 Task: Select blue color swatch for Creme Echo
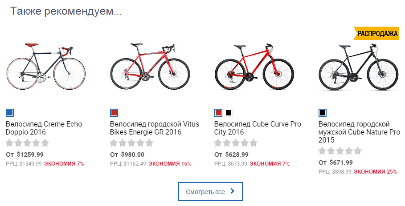10,112
